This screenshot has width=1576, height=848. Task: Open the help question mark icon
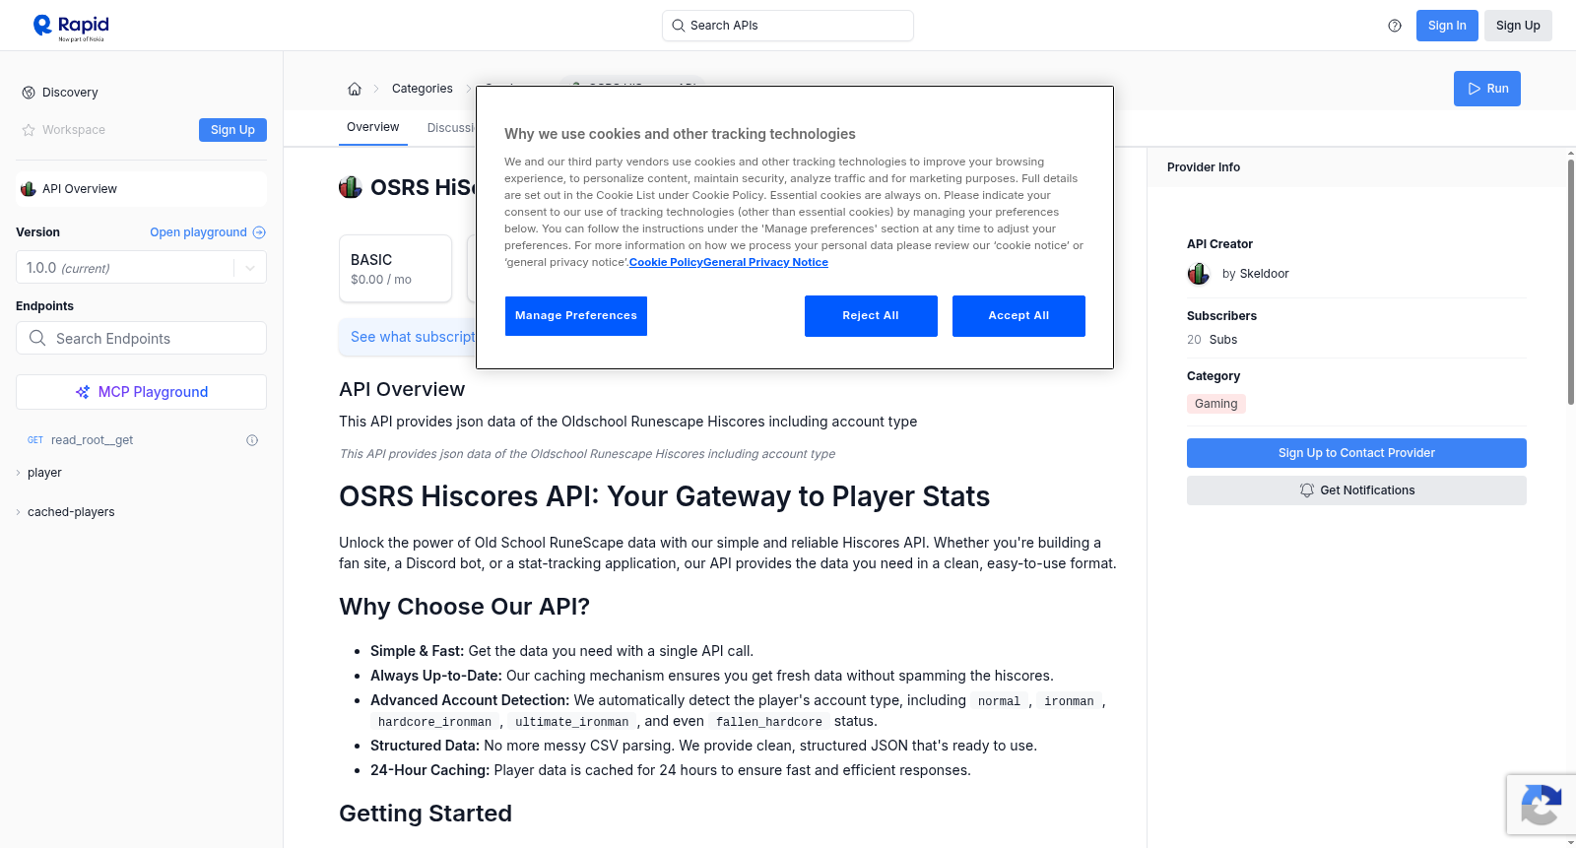point(1395,26)
